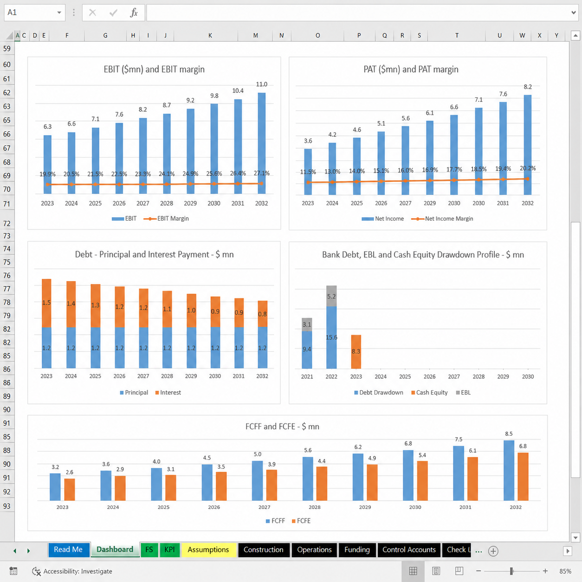Click the Cancel entry X icon

(x=92, y=13)
